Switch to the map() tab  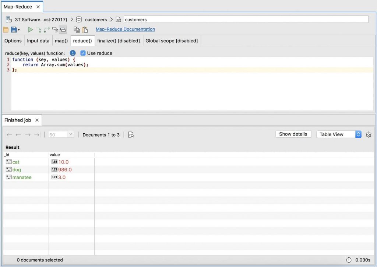click(61, 41)
